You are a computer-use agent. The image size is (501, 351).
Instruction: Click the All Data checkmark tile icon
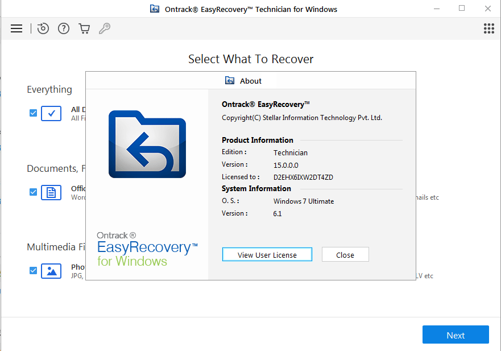pyautogui.click(x=51, y=113)
